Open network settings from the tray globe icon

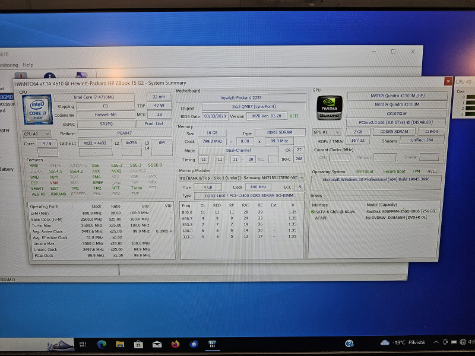click(x=463, y=342)
